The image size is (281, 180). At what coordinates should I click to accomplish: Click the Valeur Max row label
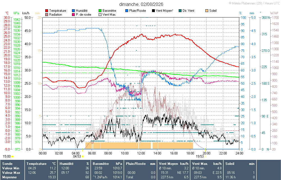click(x=11, y=173)
